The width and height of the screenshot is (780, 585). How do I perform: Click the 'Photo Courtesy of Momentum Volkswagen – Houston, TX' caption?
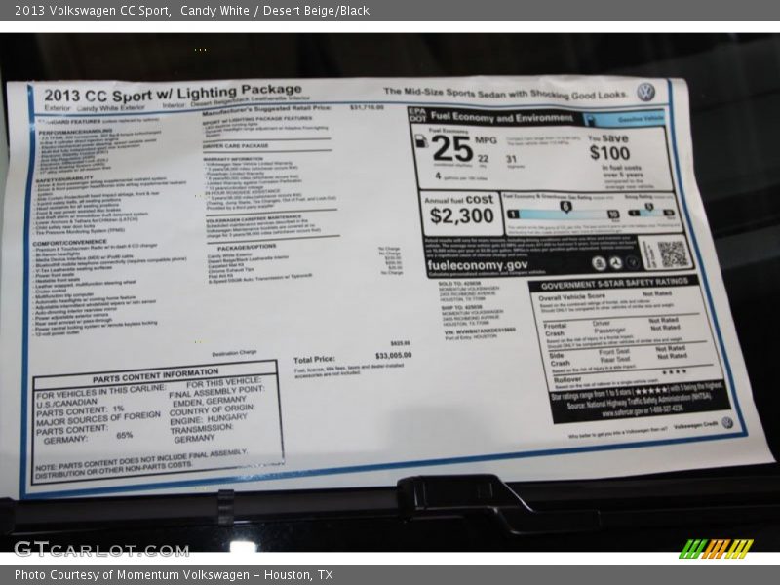pos(174,575)
